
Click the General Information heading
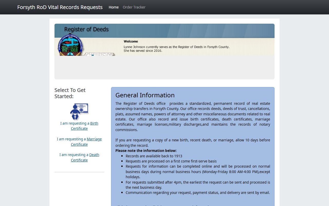pyautogui.click(x=145, y=95)
